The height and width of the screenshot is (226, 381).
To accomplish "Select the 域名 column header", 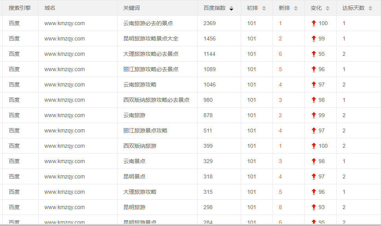I will 50,8.
